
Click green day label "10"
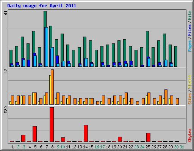(x=63, y=147)
